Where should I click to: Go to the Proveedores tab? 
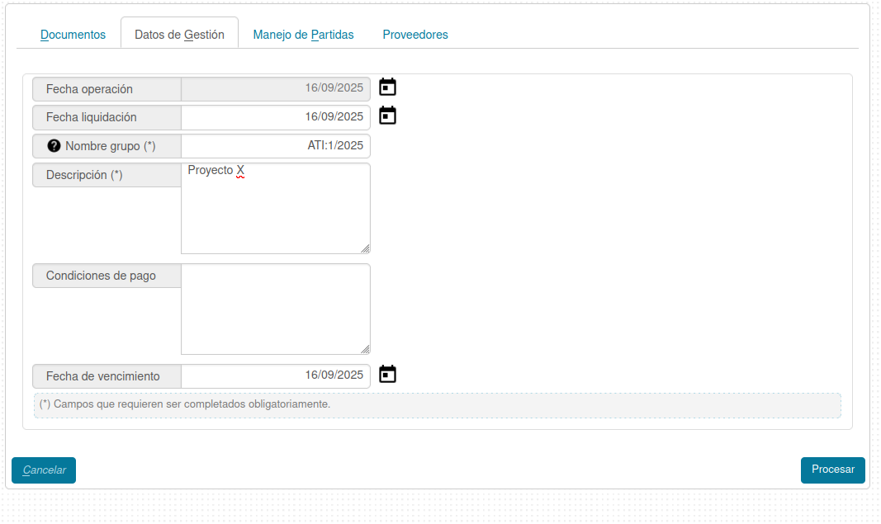click(415, 35)
